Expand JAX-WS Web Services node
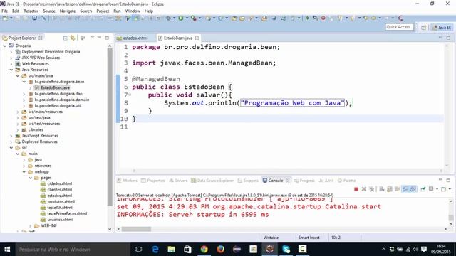The height and width of the screenshot is (256, 456). coord(11,58)
